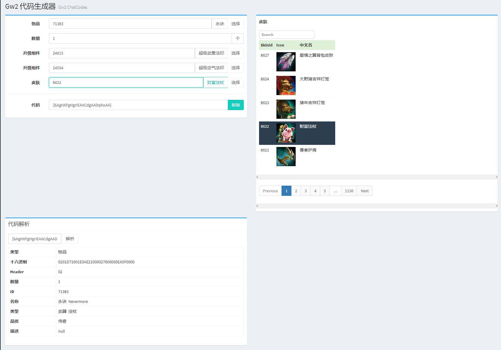Click 选择 button in the 皮肤 row
Screen dimensions: 501x350
click(x=235, y=82)
